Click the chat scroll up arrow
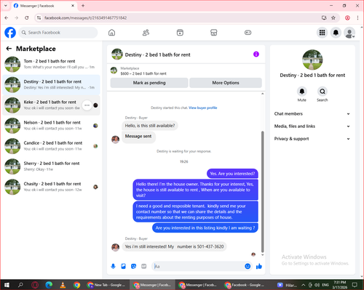Screen dimensions: 364x290 coord(262,94)
